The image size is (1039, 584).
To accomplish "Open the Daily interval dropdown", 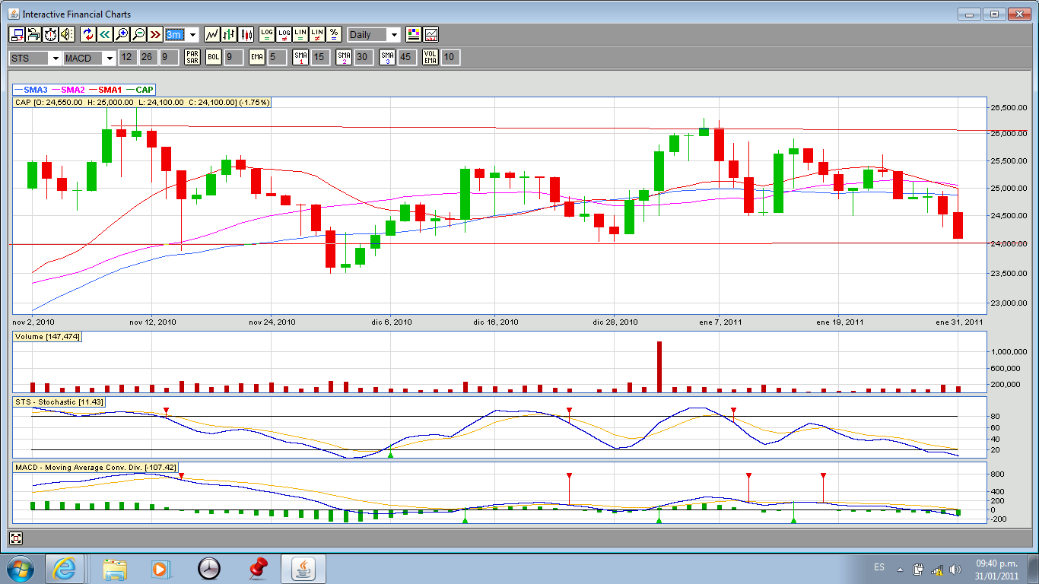I will 393,35.
